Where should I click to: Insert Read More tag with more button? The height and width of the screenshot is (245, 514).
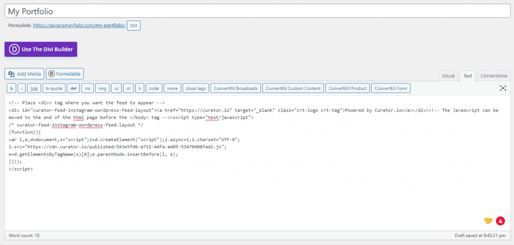tap(173, 88)
